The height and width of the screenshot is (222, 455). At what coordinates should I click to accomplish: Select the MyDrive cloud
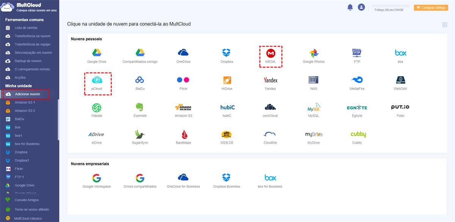[314, 137]
